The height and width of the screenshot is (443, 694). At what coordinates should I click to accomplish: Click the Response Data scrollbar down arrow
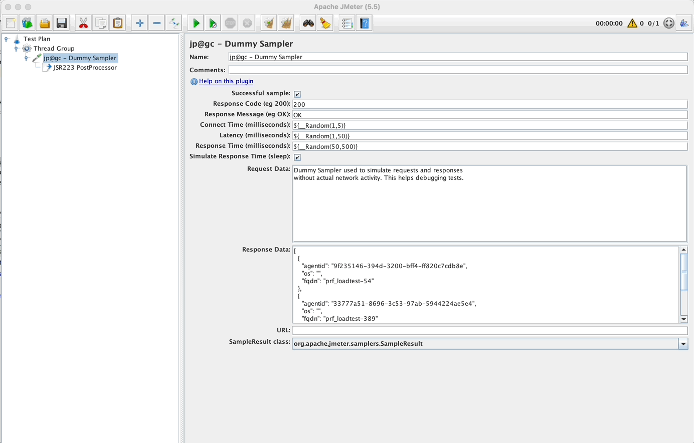683,319
